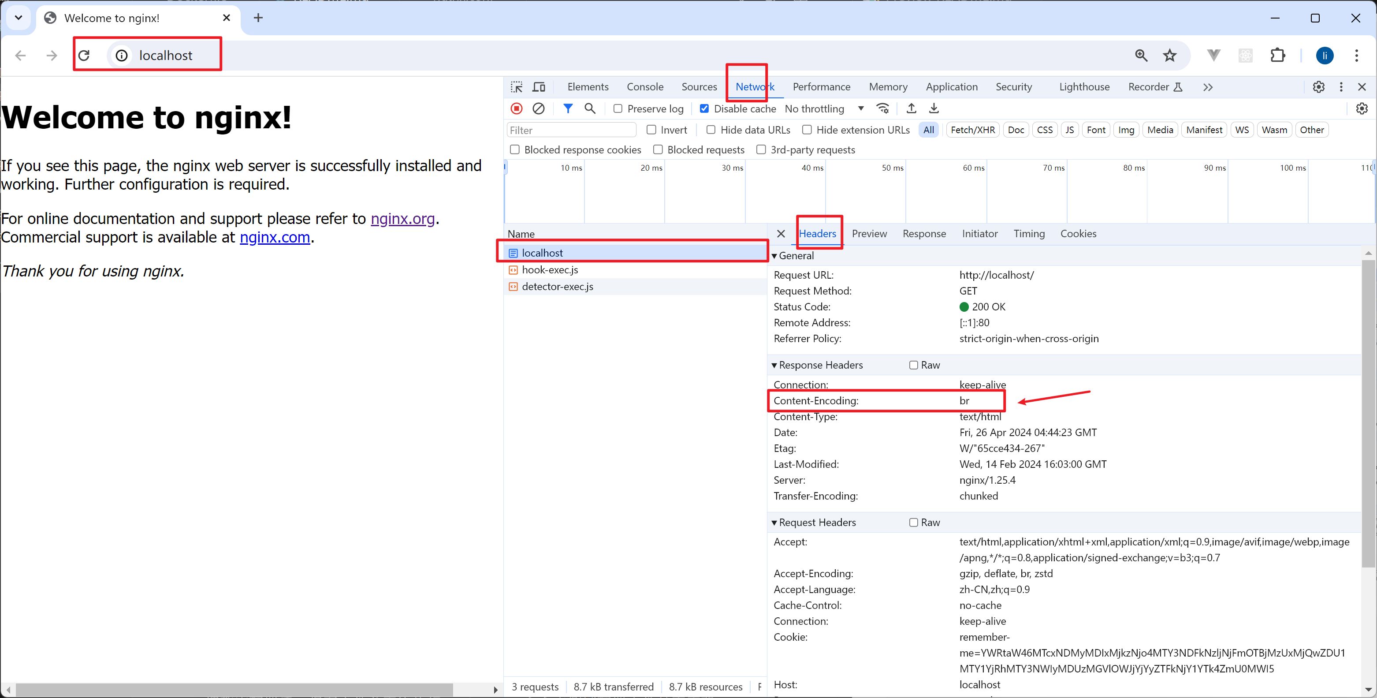
Task: Open the Timing tab
Action: point(1028,234)
